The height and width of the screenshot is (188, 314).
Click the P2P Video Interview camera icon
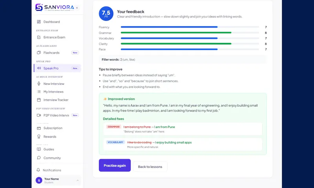tap(39, 115)
